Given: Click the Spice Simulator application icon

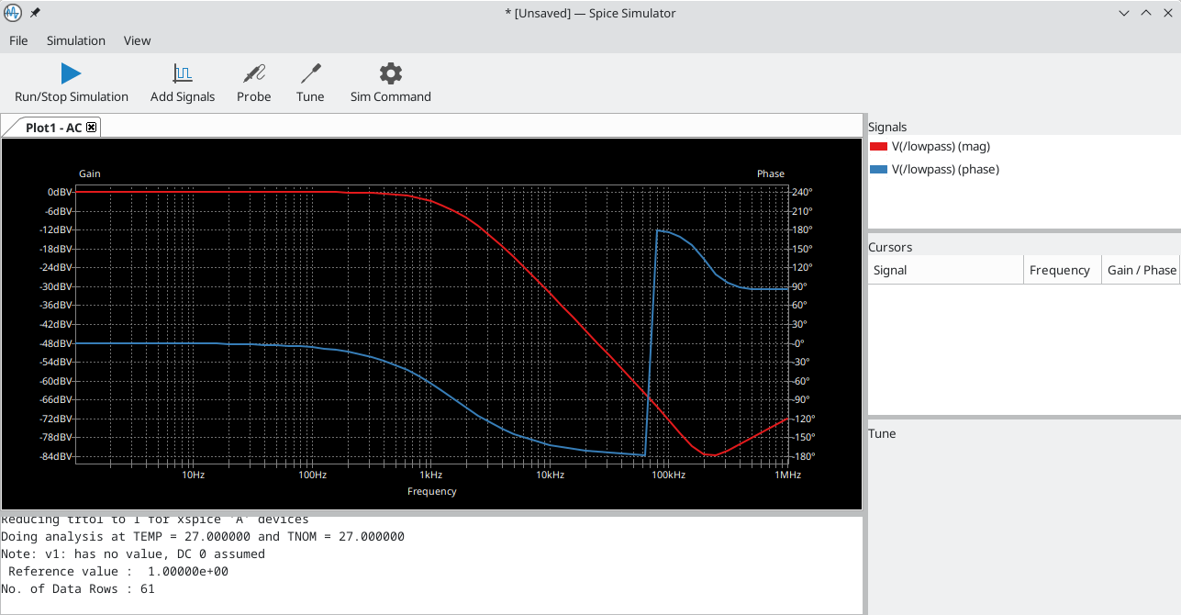Looking at the screenshot, I should 11,13.
